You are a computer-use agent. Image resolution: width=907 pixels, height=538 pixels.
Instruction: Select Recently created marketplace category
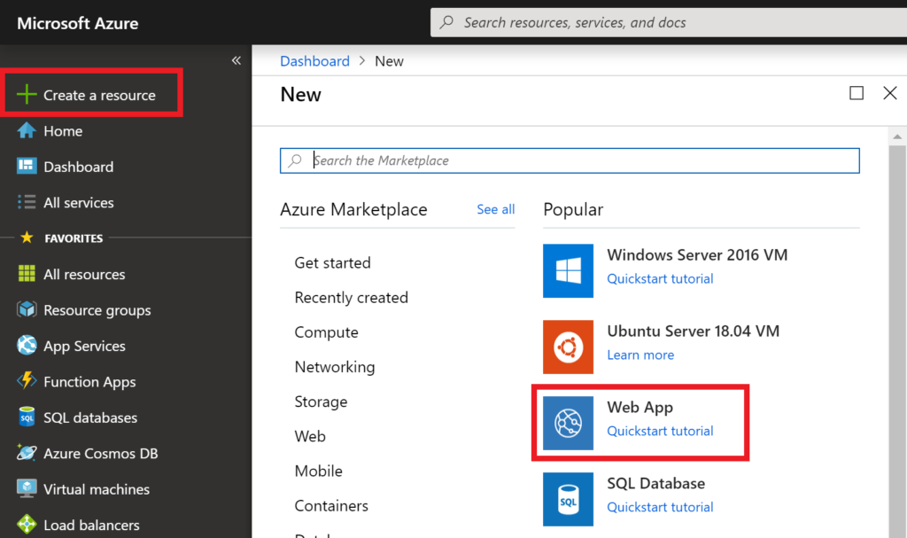point(351,298)
